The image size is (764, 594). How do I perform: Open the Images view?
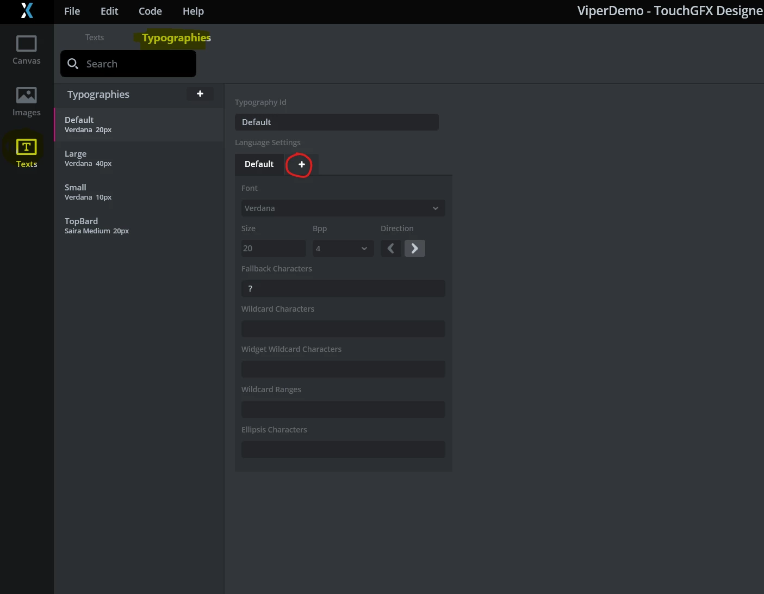point(27,102)
